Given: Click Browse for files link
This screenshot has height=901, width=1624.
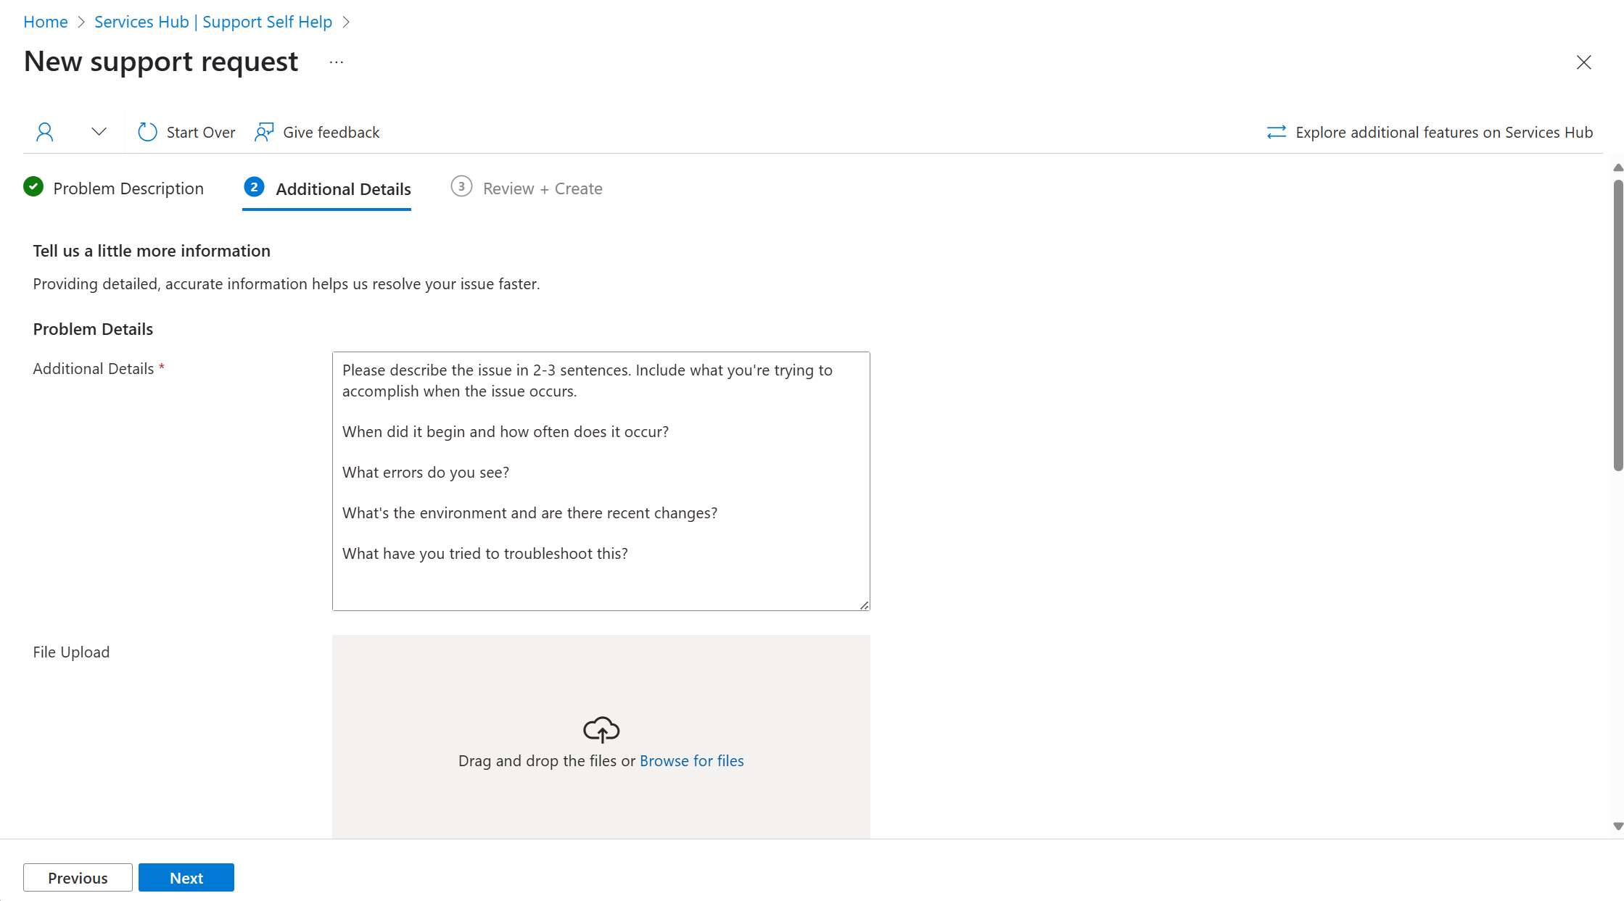Looking at the screenshot, I should (x=691, y=760).
